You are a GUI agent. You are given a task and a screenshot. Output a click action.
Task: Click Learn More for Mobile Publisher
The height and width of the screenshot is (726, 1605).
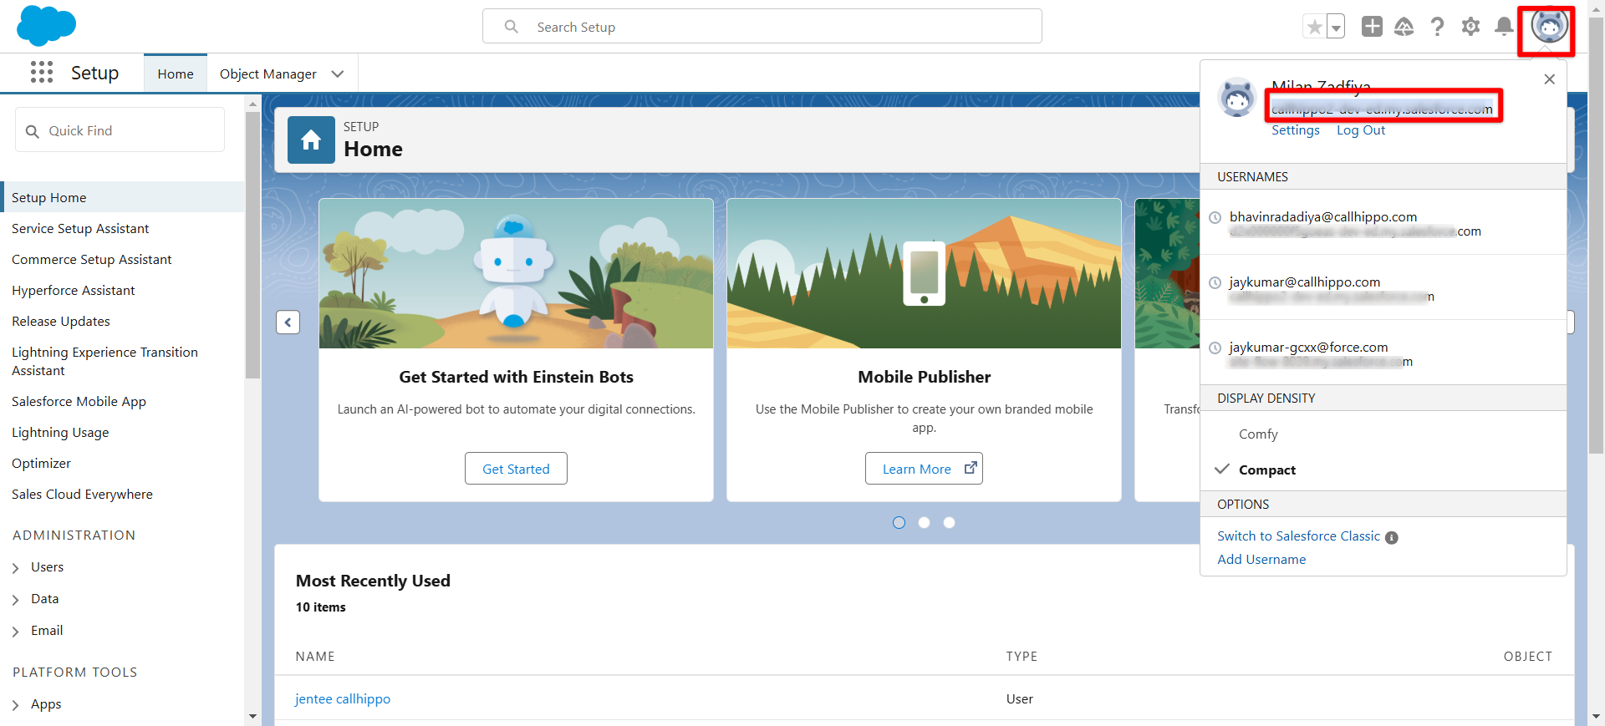tap(924, 469)
